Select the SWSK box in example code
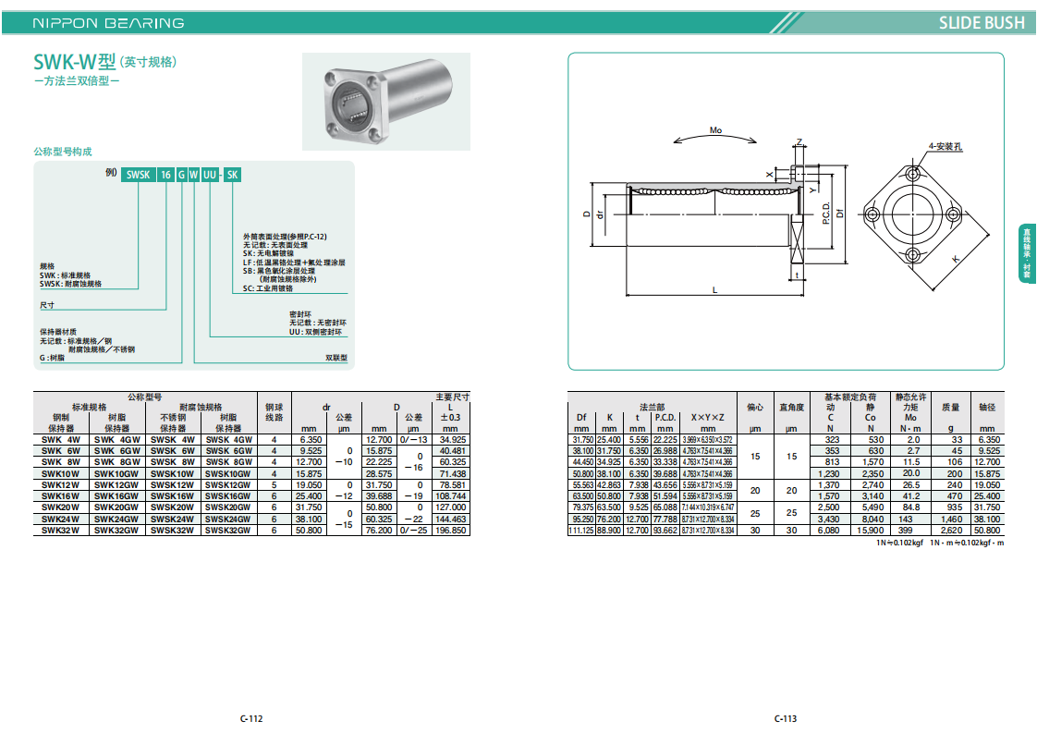Screen dimensions: 1037x733 pos(139,175)
